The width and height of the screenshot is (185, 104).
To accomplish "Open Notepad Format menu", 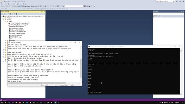I will pyautogui.click(x=16, y=45).
